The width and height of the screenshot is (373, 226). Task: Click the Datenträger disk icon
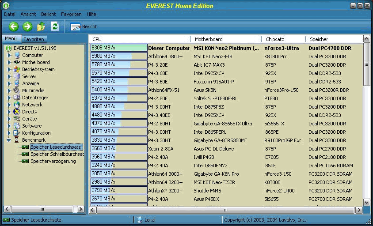(17, 98)
